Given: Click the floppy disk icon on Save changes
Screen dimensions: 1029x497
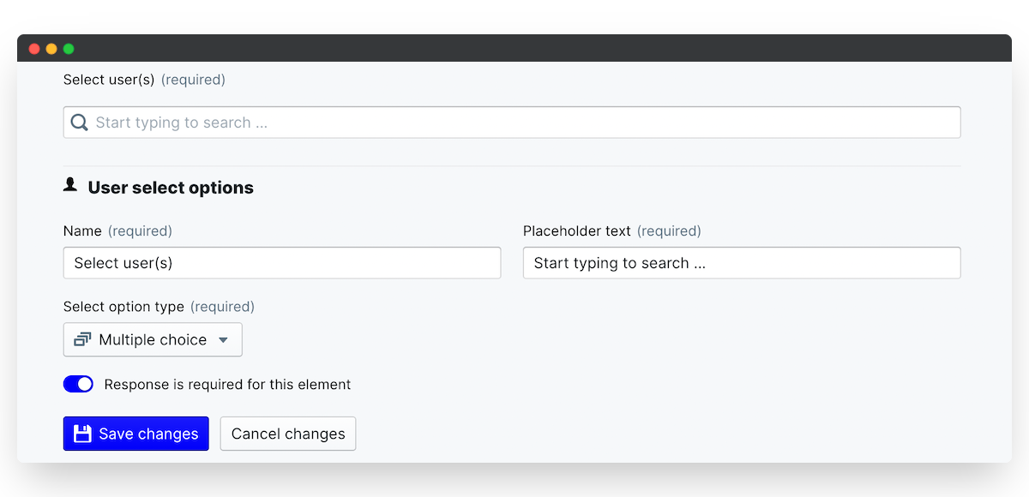Looking at the screenshot, I should click(82, 434).
